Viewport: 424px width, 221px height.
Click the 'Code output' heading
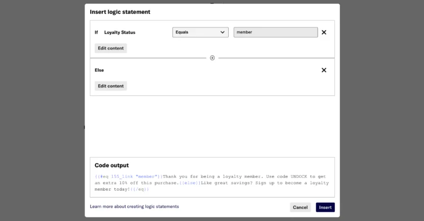point(112,165)
